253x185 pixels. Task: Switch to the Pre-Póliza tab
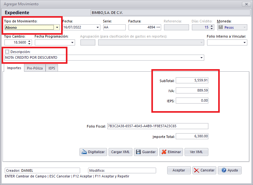35,68
